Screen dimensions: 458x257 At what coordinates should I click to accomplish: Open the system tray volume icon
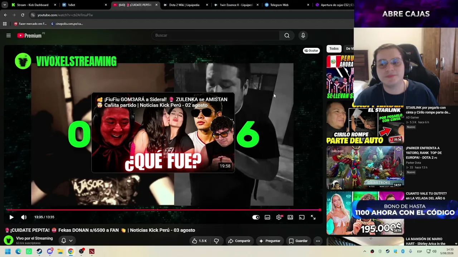434,251
